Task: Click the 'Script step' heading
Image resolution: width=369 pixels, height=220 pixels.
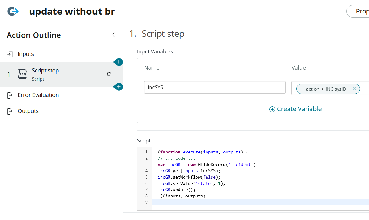Action: 163,34
